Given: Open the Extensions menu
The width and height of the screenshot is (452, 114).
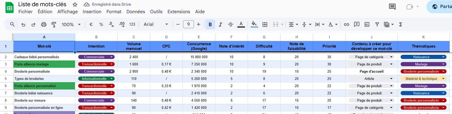Looking at the screenshot, I should click(179, 12).
